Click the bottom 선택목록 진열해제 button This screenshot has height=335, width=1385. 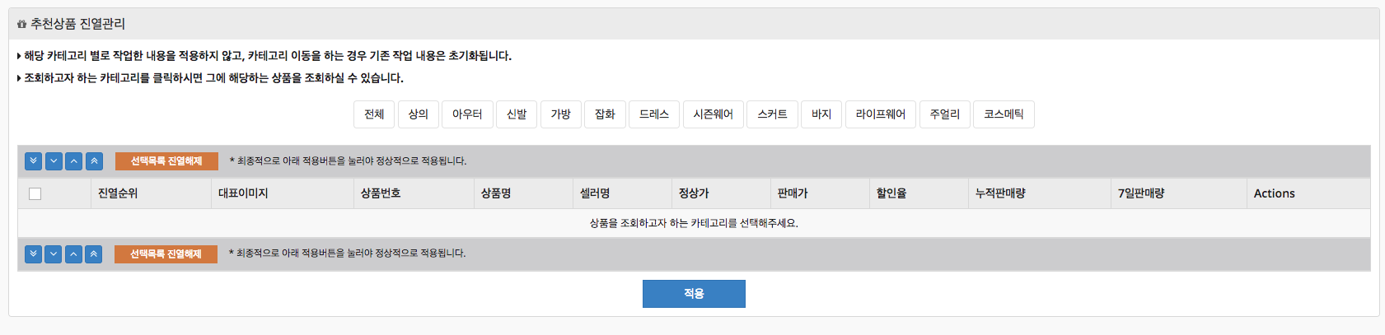166,254
